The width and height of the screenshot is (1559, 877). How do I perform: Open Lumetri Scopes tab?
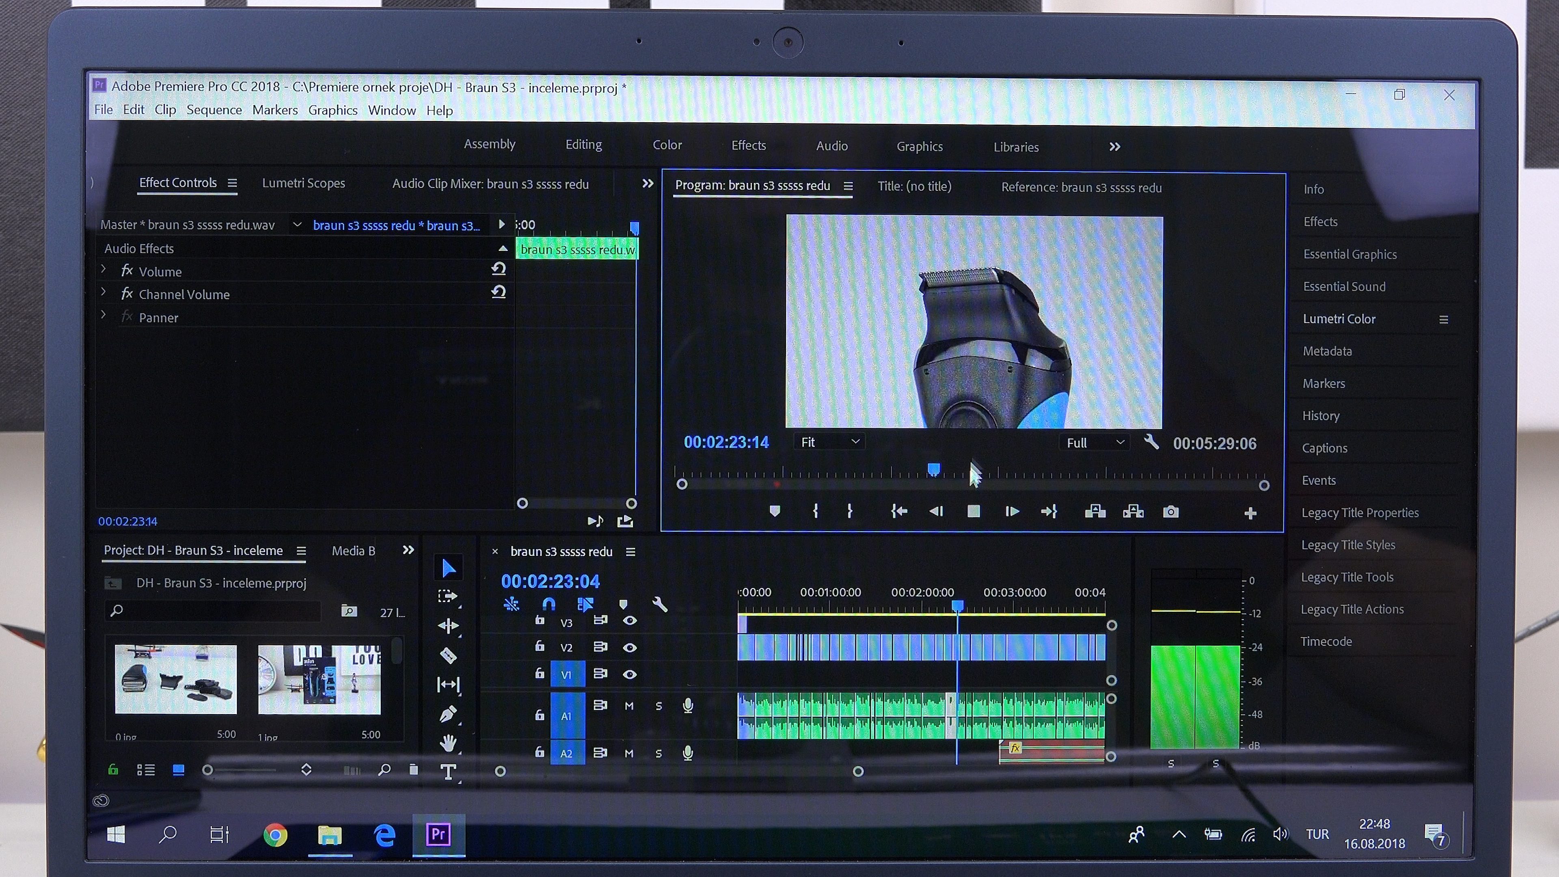(303, 183)
